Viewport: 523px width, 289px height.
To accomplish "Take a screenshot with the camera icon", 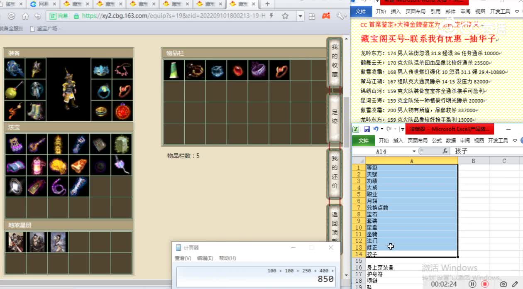I will tap(503, 284).
